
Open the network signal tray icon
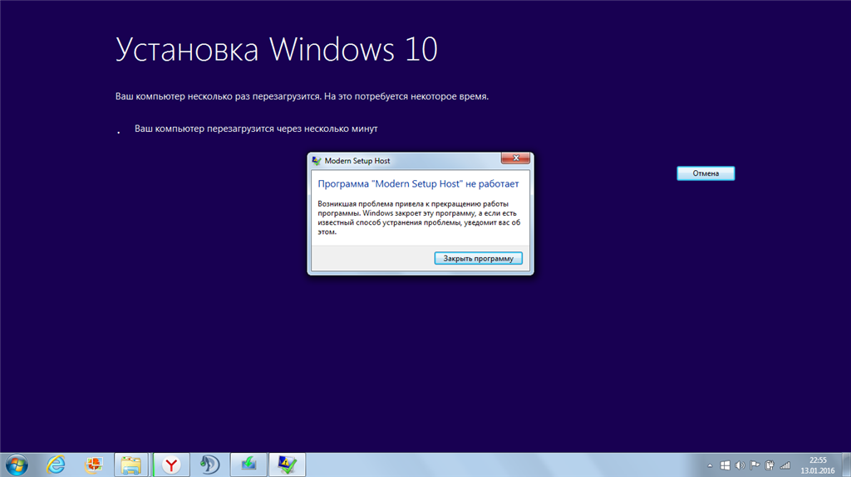click(x=785, y=465)
